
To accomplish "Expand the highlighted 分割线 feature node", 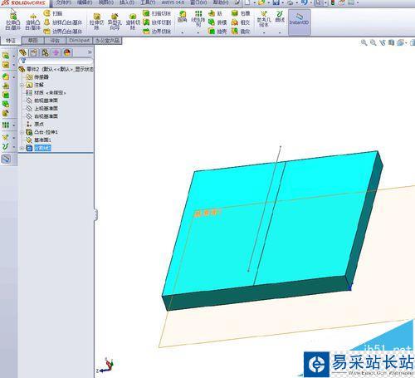I will 22,148.
